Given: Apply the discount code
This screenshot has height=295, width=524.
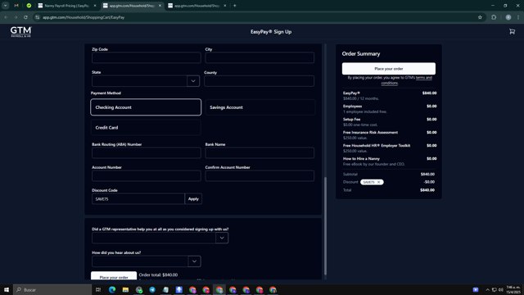Looking at the screenshot, I should click(x=193, y=198).
